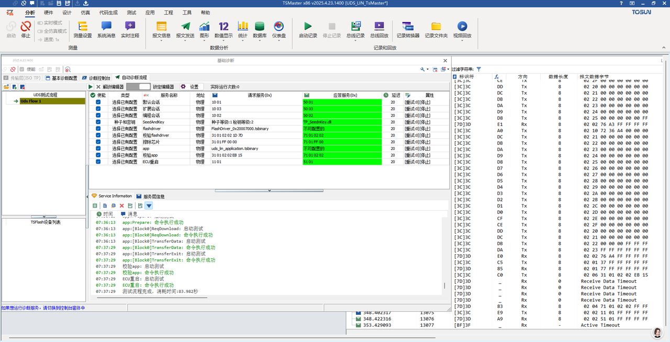Viewport: 670px width, 342px height.
Task: Click the open-folder icon above UDS flow tree
Action: click(6, 86)
